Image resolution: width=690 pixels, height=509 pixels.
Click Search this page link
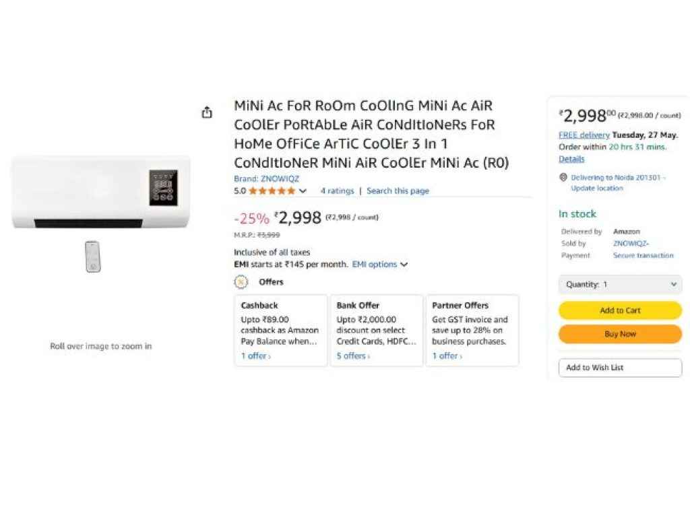pyautogui.click(x=398, y=191)
